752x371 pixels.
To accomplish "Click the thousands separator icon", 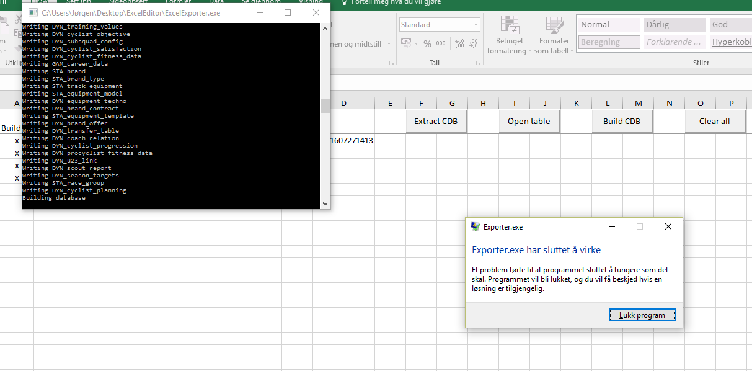I will pos(441,43).
